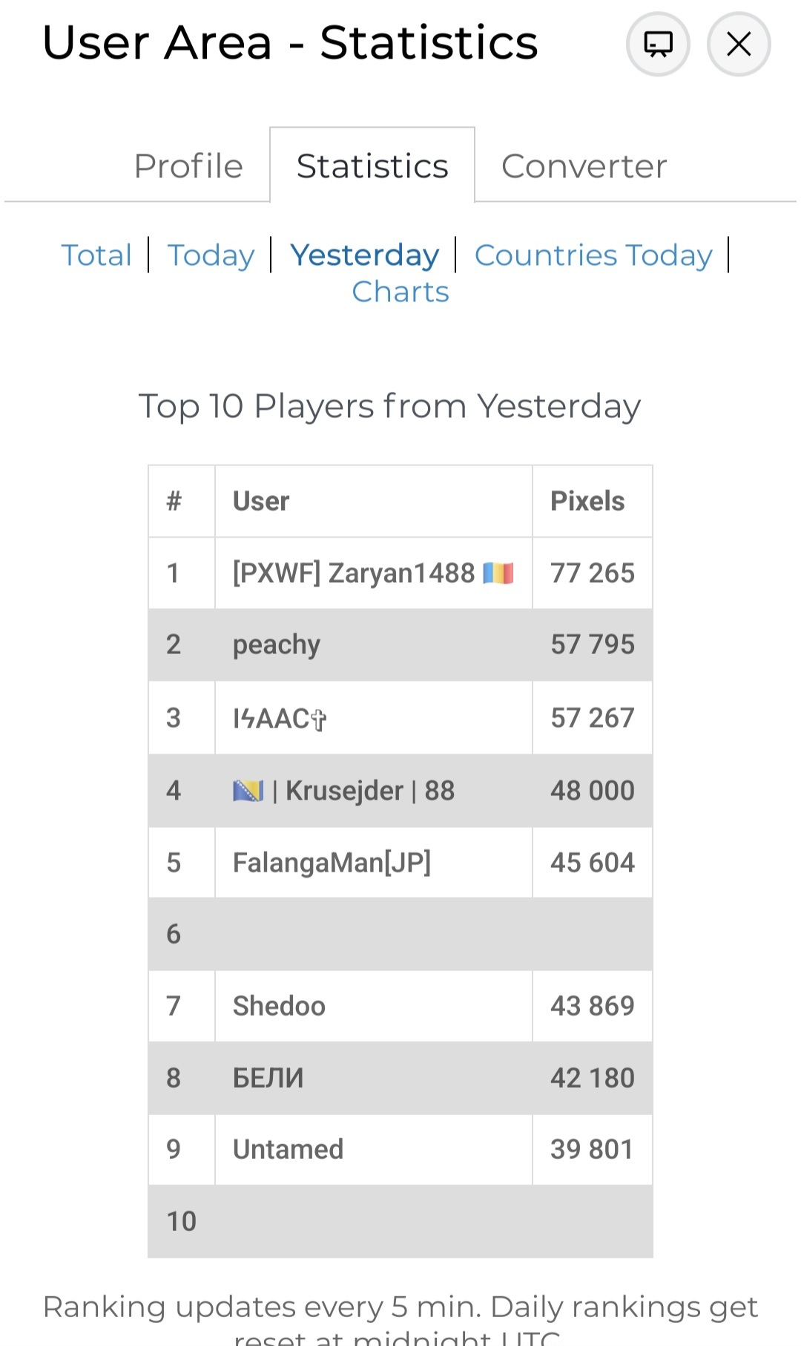801x1346 pixels.
Task: Click the [PXWF] Zaryan1488 username
Action: point(353,573)
